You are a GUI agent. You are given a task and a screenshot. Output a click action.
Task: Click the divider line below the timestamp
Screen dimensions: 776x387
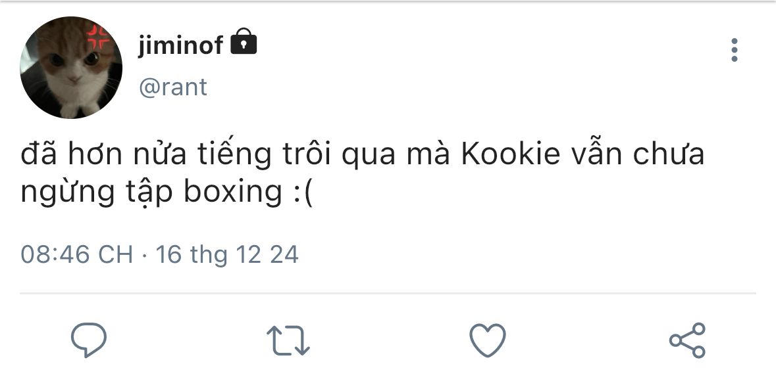[388, 293]
